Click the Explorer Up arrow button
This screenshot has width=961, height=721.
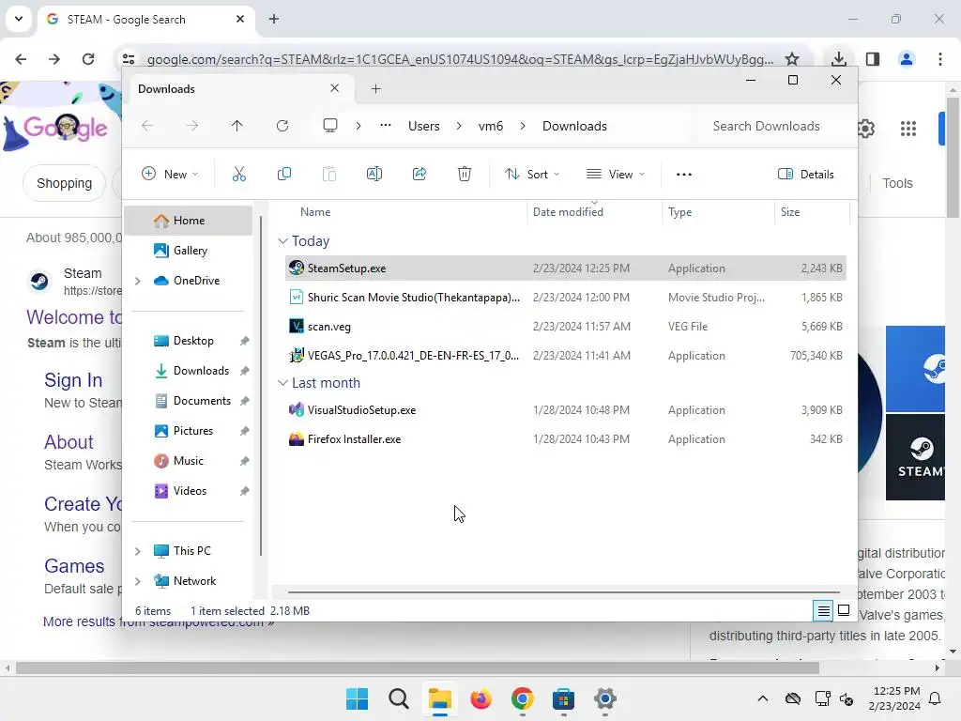(237, 126)
